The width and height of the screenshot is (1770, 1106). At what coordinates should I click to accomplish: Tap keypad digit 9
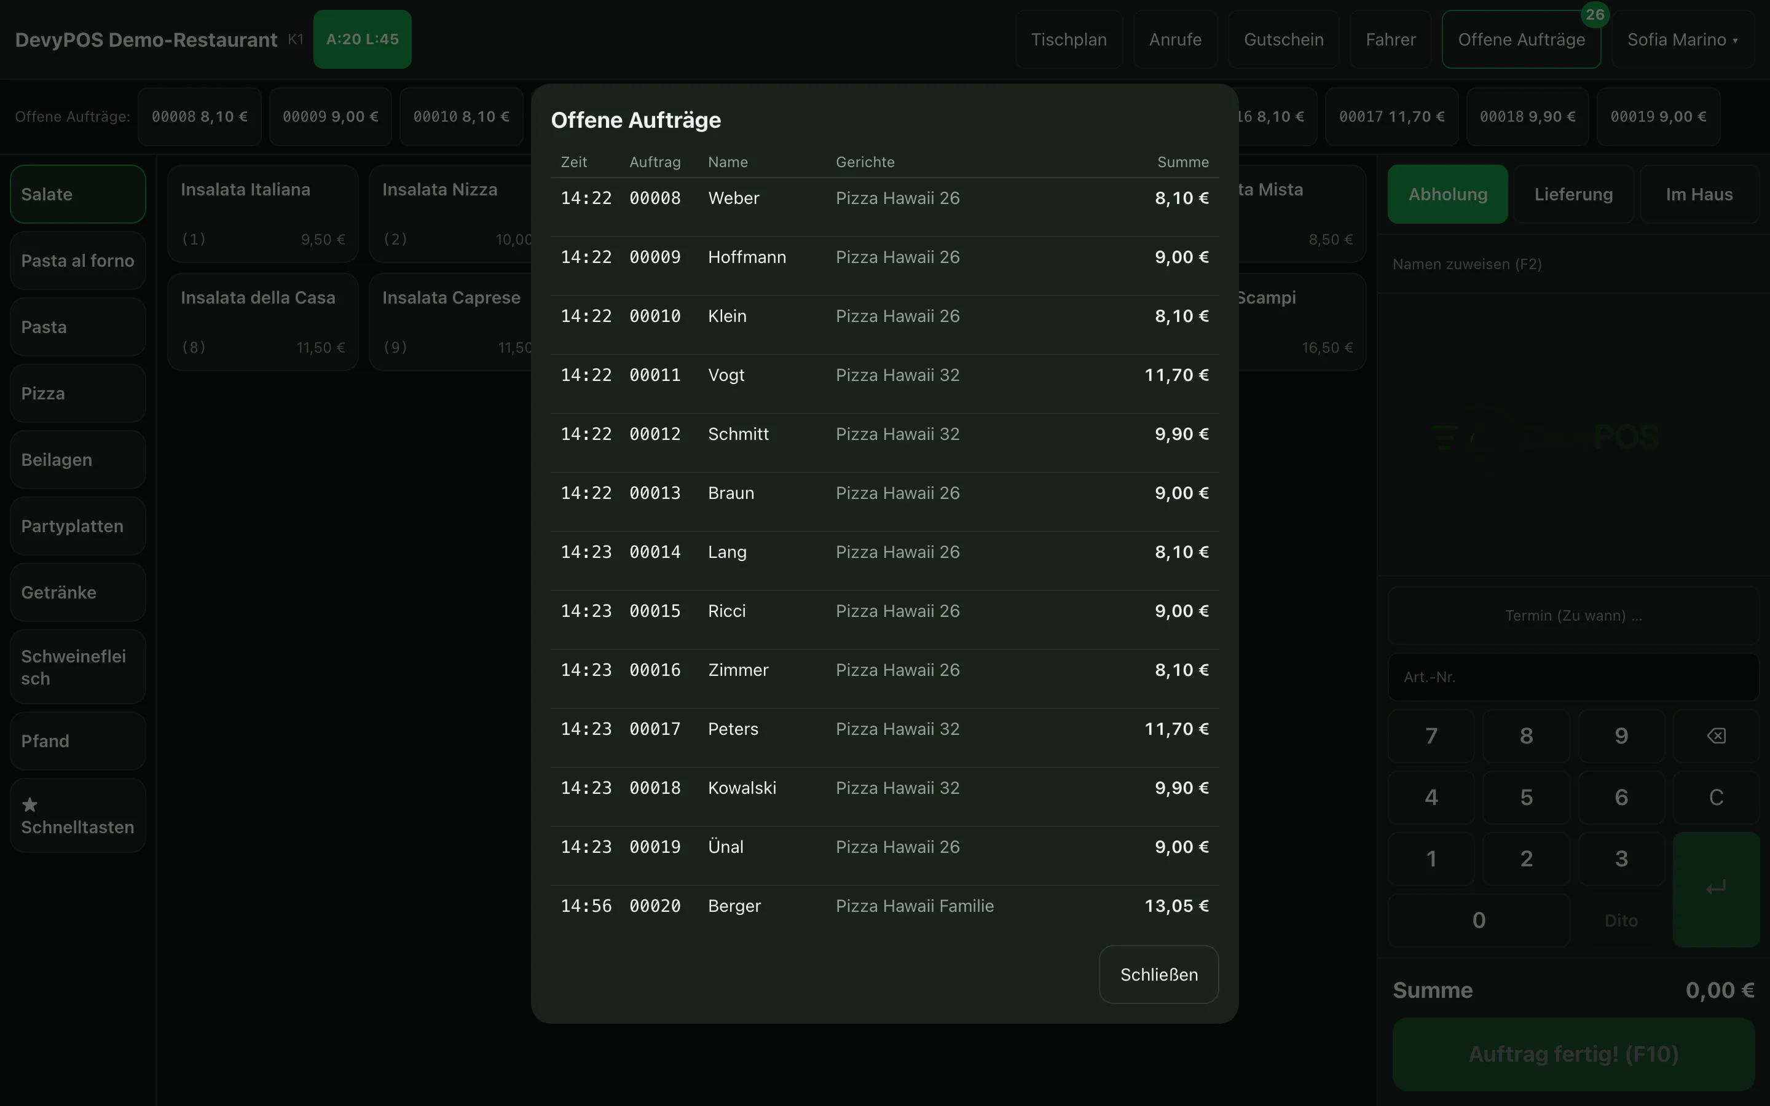1621,736
